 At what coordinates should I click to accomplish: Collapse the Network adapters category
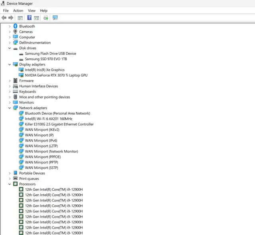[10, 108]
